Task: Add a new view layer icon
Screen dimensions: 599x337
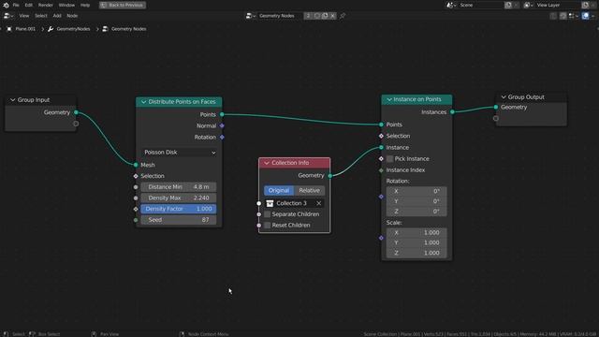Action: [585, 5]
